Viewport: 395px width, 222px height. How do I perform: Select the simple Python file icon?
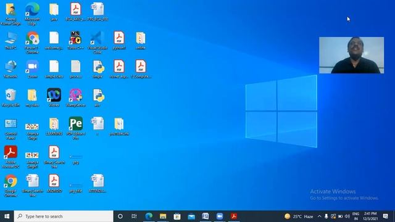click(98, 69)
